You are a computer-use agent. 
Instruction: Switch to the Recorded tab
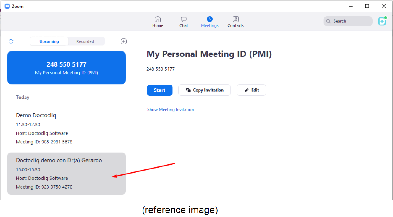[x=85, y=41]
